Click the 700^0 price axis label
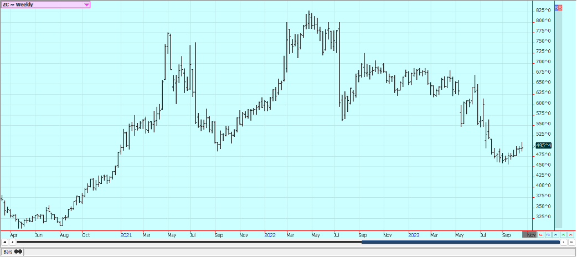Viewport: 577px width, 257px height. (543, 62)
